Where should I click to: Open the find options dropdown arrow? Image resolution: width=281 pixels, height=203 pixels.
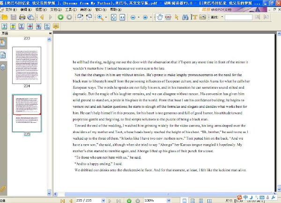click(222, 17)
